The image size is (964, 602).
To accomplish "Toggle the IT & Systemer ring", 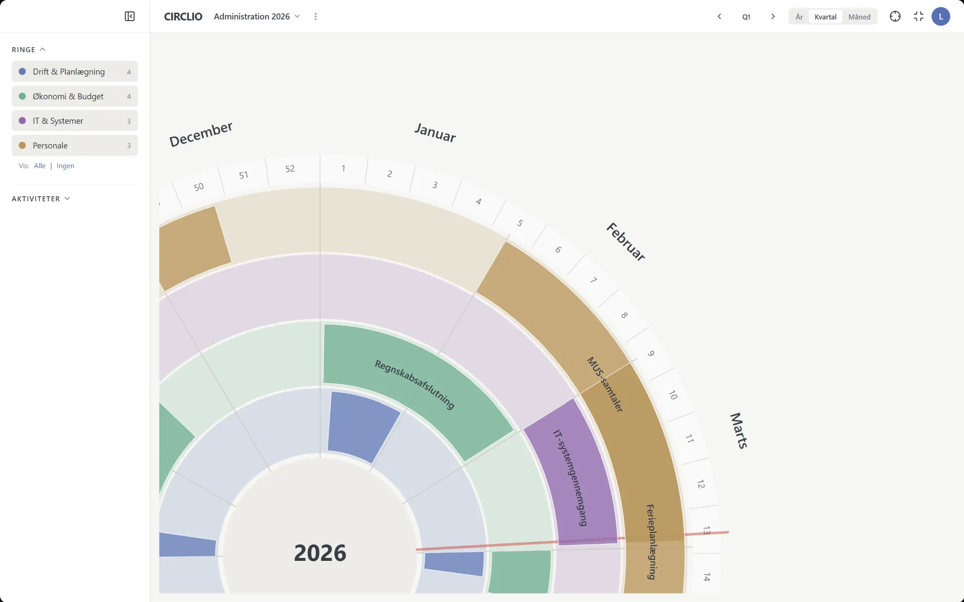I will [75, 121].
